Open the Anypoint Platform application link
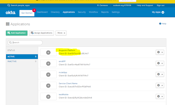The height and width of the screenshot is (105, 175). point(67,50)
